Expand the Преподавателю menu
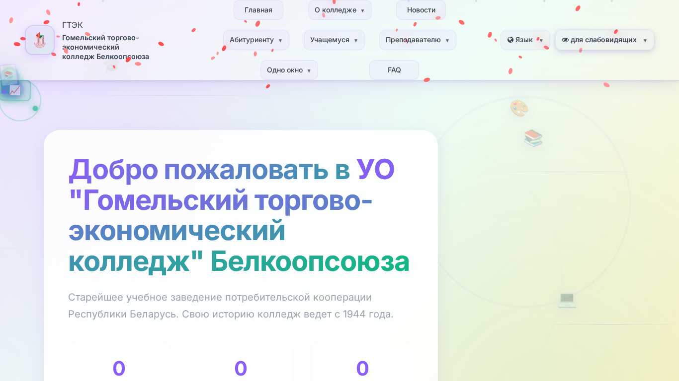Image resolution: width=679 pixels, height=381 pixels. pos(418,40)
